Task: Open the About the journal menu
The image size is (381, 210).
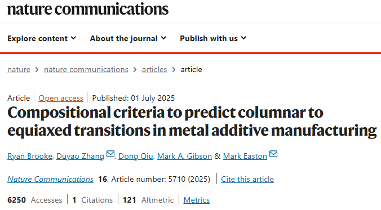Action: pos(128,38)
